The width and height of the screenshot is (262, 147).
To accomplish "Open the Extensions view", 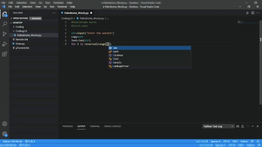I will click(5, 54).
